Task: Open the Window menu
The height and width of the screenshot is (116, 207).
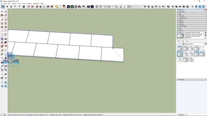Action: pyautogui.click(x=29, y=4)
